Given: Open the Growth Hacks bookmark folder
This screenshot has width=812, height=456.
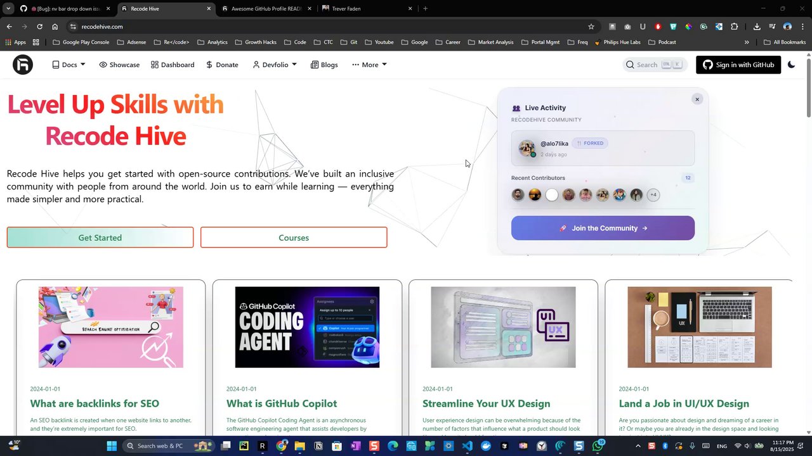Looking at the screenshot, I should (x=256, y=42).
